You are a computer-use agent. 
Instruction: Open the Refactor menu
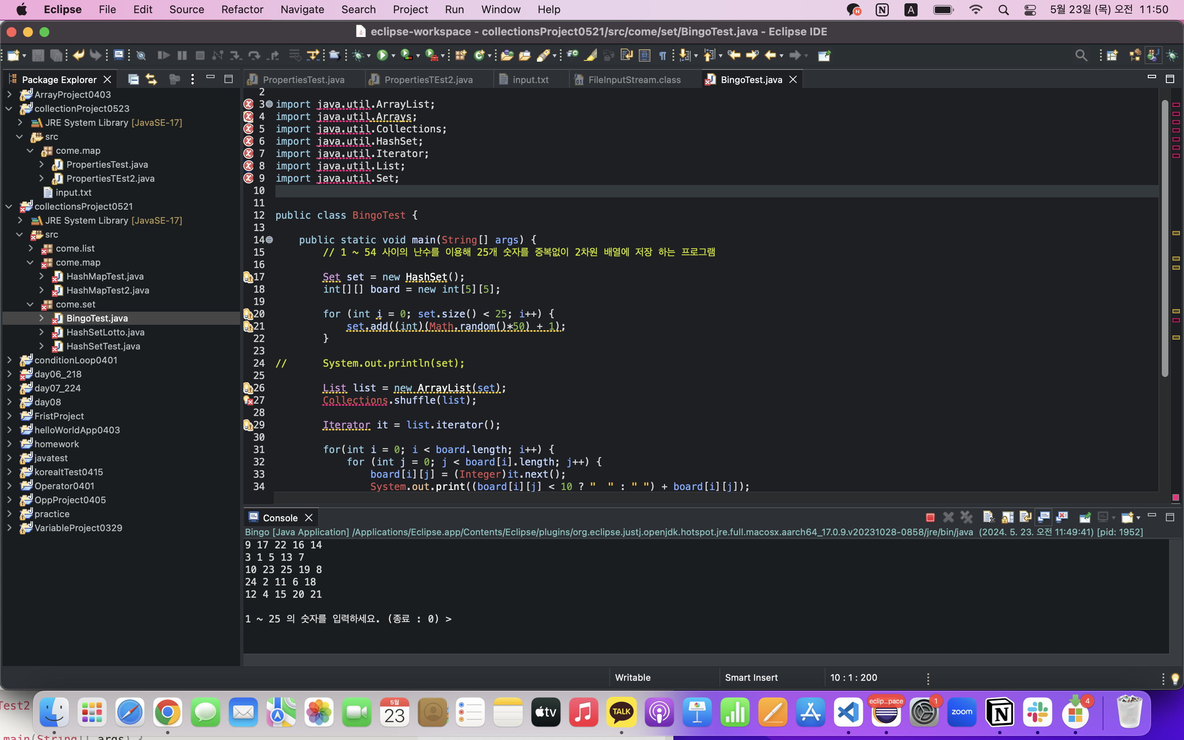tap(242, 9)
